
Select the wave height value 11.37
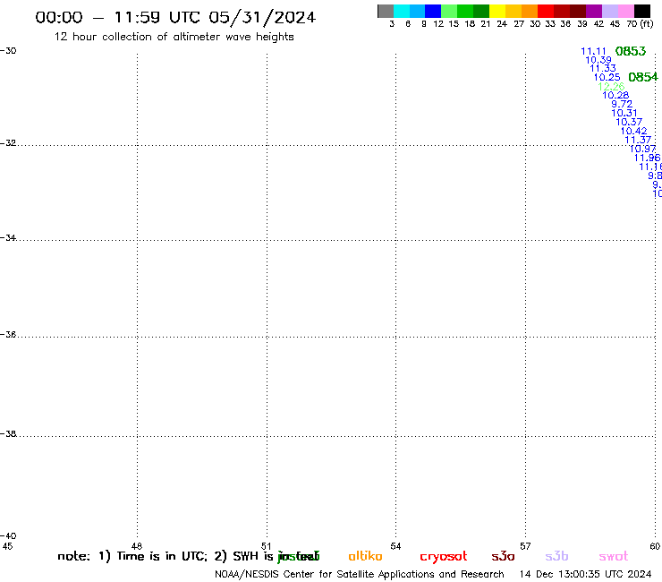[x=638, y=140]
